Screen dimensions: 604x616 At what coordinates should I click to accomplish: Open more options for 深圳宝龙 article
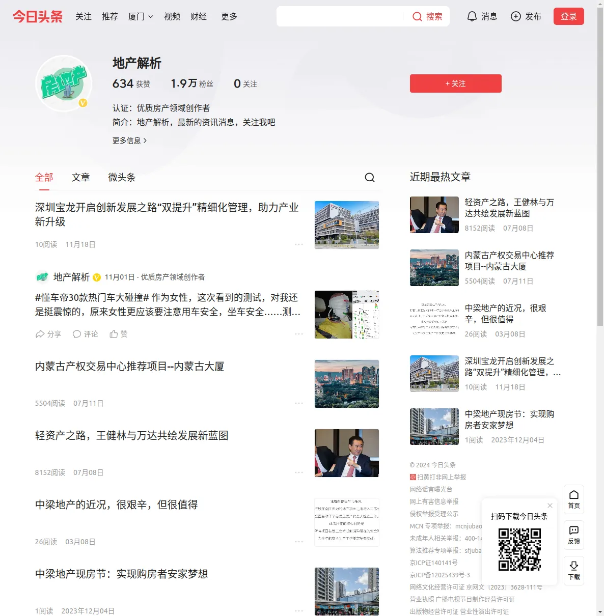[x=299, y=244]
